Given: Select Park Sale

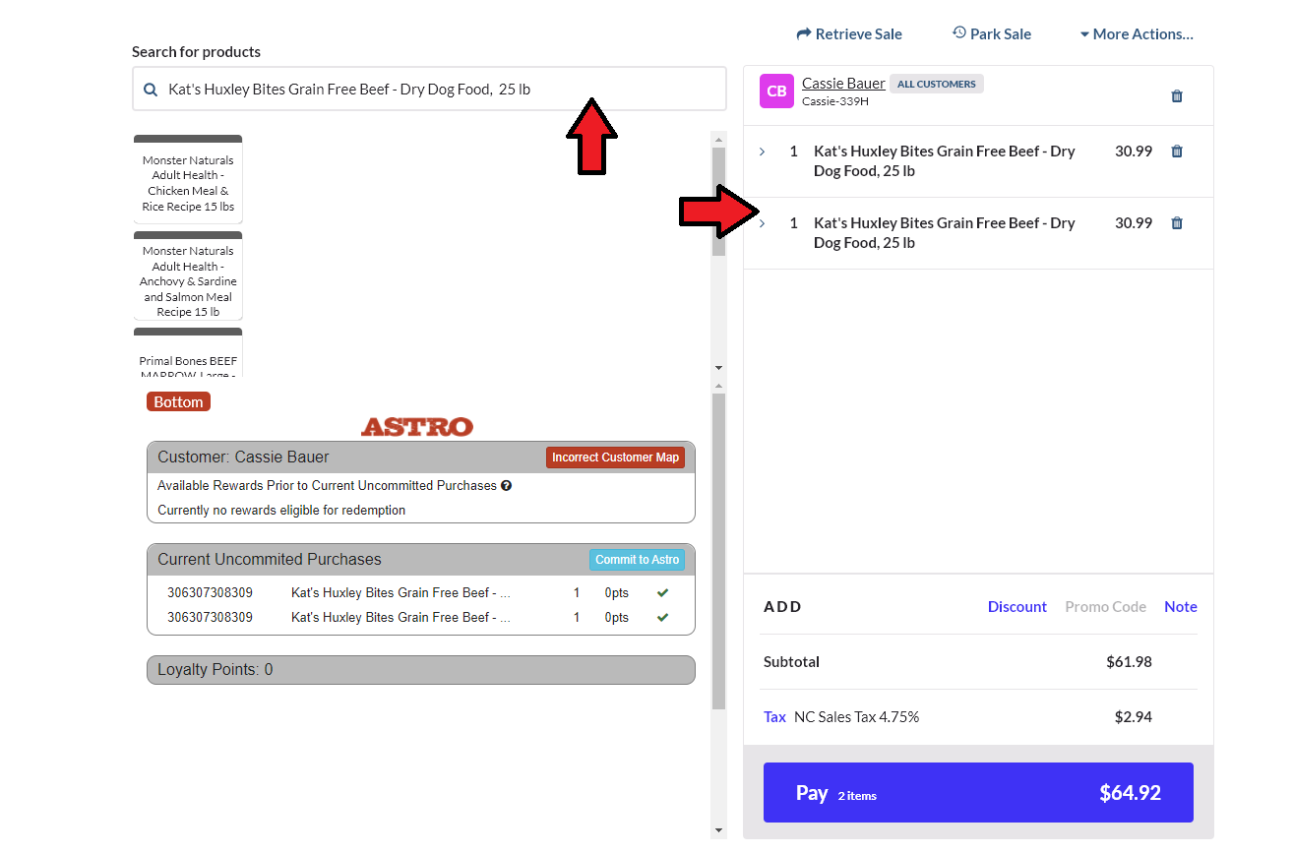Looking at the screenshot, I should point(991,34).
